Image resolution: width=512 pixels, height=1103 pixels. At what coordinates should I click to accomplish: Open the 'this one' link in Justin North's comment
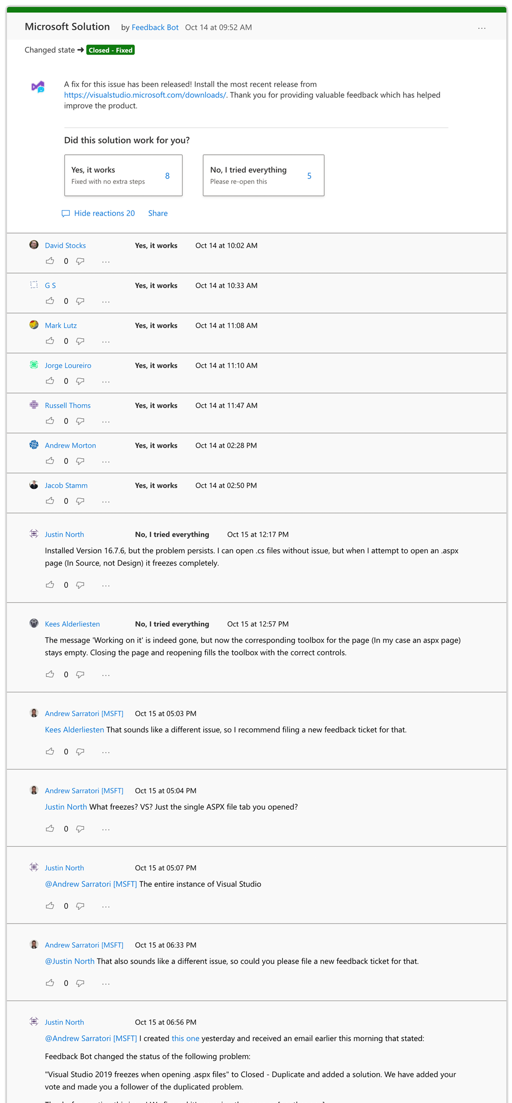(185, 1038)
